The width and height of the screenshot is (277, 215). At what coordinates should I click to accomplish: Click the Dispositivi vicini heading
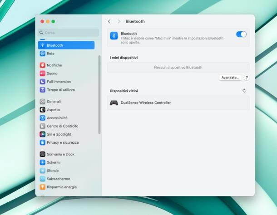(x=124, y=91)
